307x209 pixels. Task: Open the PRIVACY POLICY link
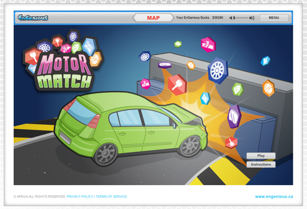coord(80,196)
